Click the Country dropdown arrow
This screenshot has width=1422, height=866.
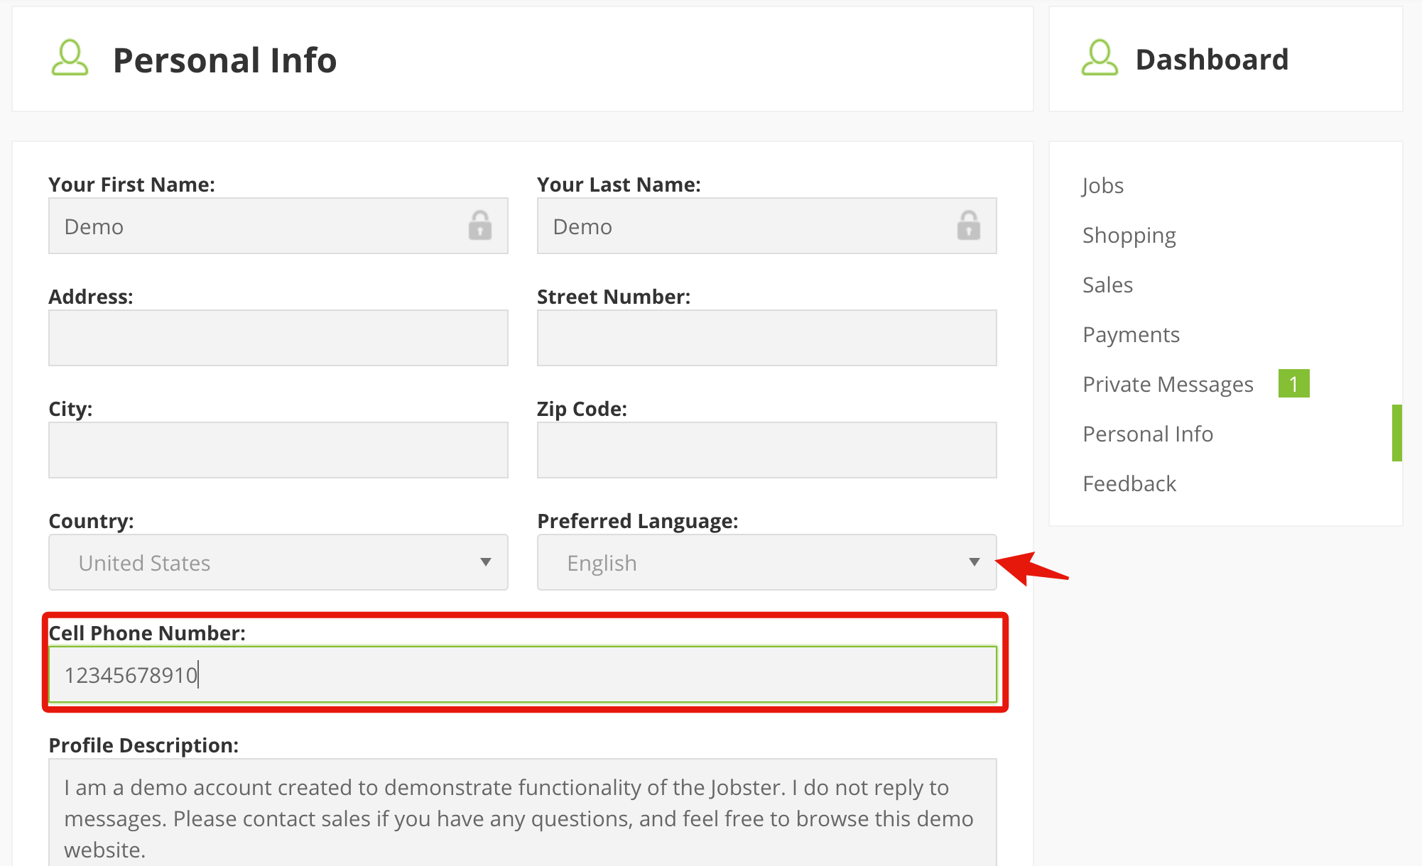tap(486, 562)
